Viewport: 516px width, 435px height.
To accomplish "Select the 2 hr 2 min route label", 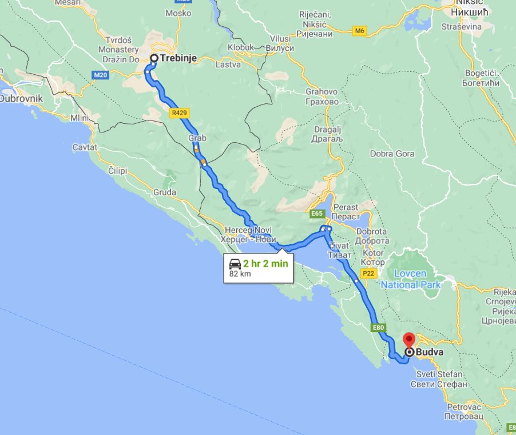I will point(265,263).
